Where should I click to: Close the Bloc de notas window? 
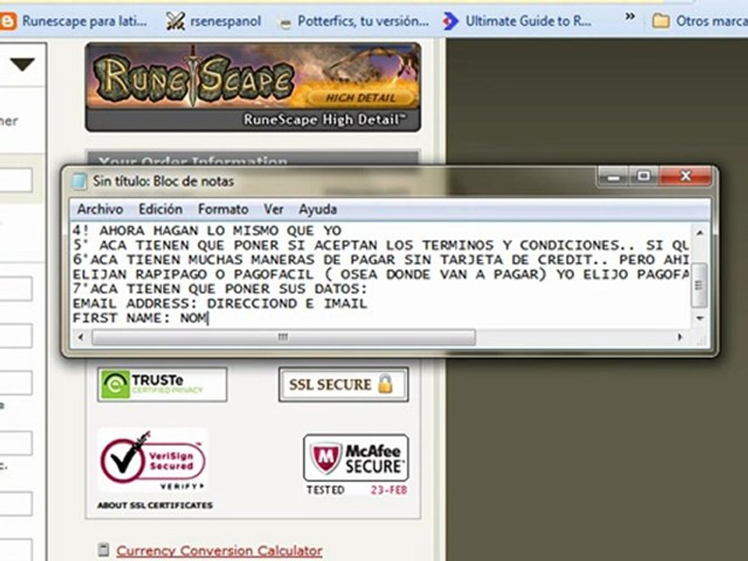686,177
